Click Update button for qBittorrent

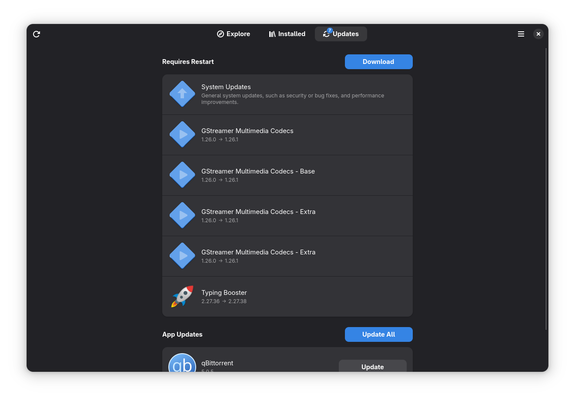click(x=372, y=366)
